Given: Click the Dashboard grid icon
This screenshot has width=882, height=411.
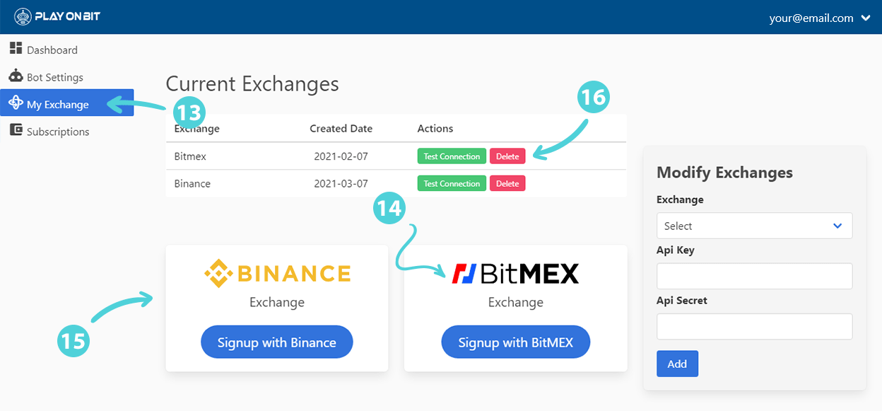Looking at the screenshot, I should 16,48.
